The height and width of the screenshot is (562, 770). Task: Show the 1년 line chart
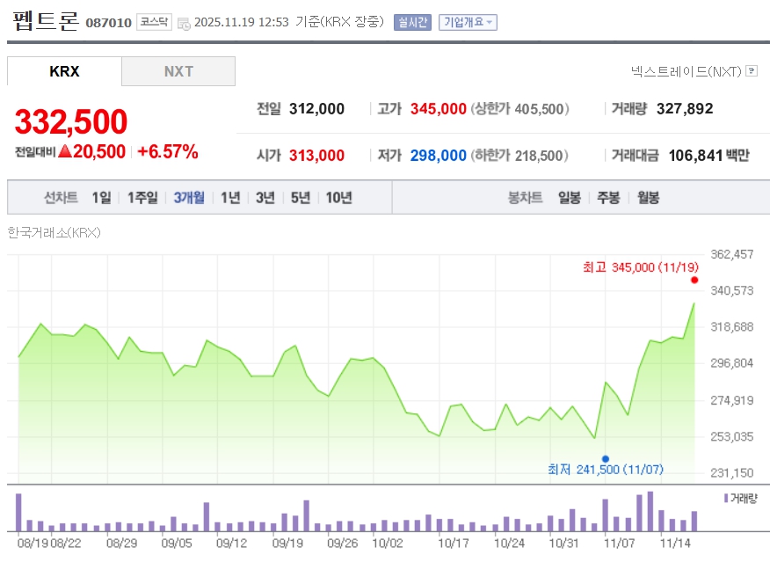point(230,198)
